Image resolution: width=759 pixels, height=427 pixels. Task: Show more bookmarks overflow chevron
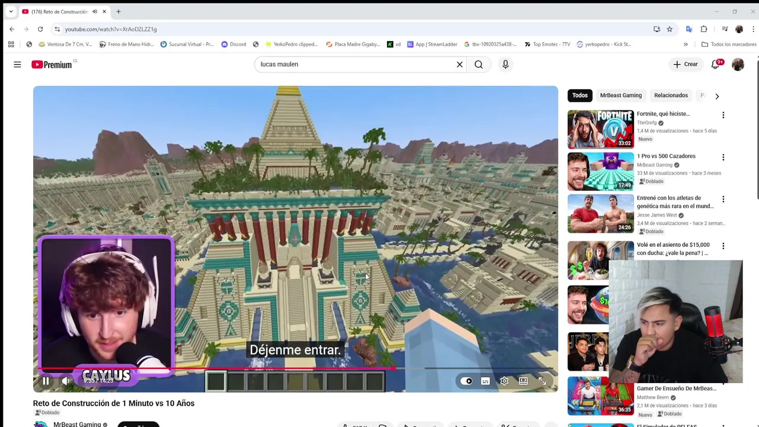[685, 44]
